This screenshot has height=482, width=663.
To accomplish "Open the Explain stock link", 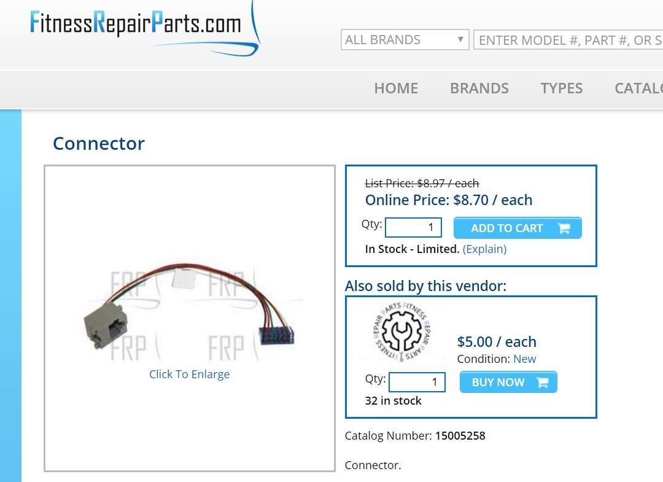I will pos(484,249).
